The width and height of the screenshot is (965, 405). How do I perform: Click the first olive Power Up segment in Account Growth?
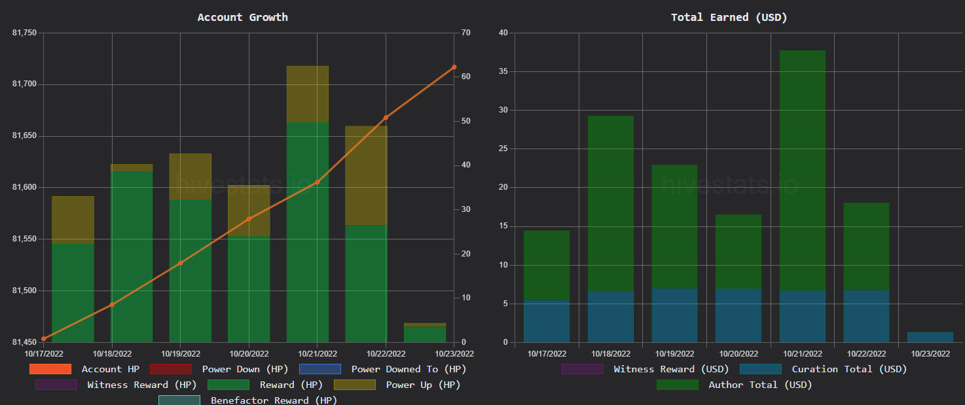tap(73, 220)
